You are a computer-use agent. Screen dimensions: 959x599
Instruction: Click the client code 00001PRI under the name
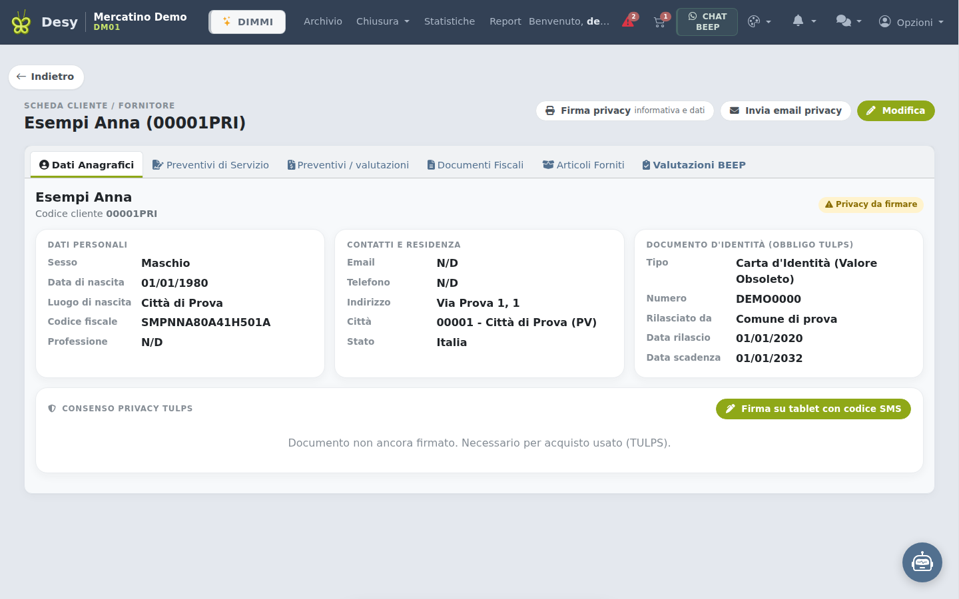click(132, 214)
